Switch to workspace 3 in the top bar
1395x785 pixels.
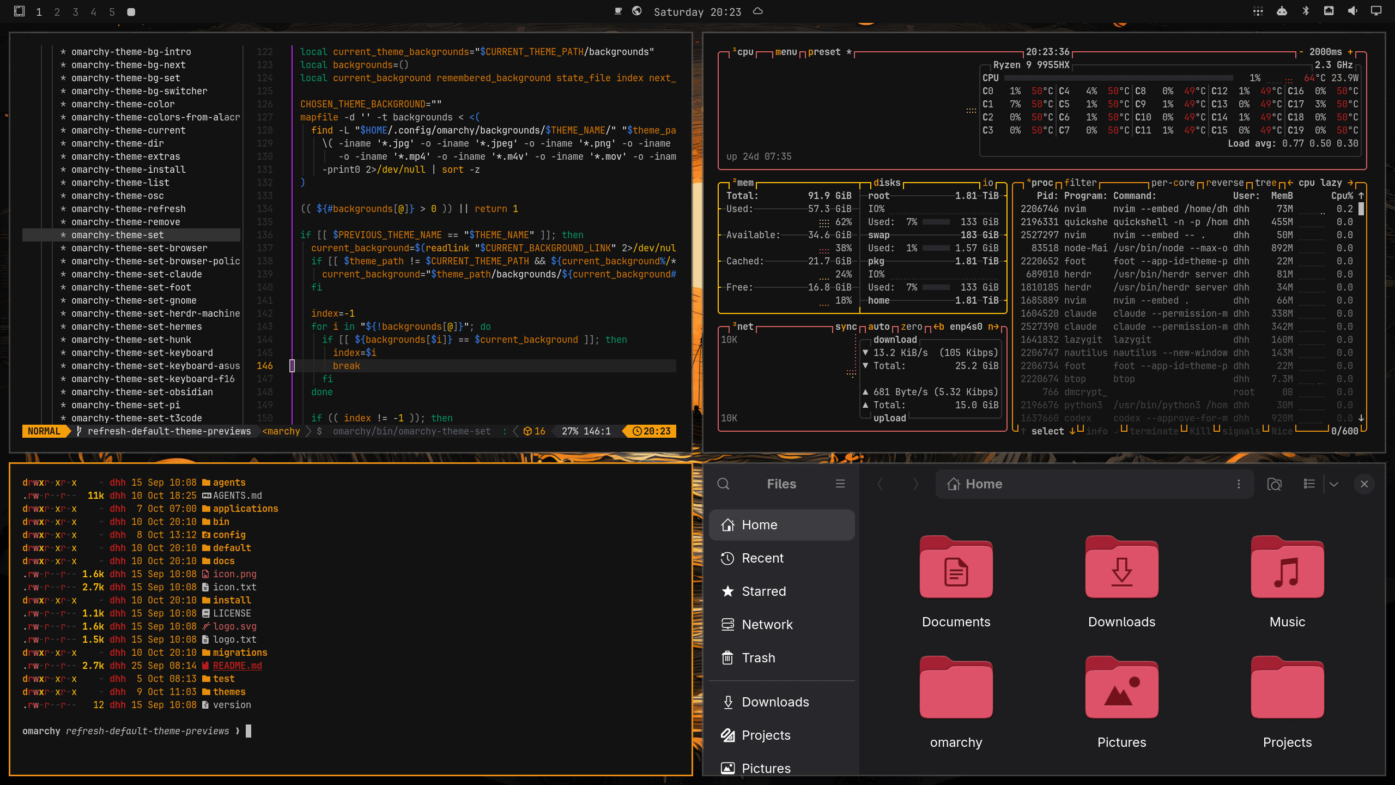pyautogui.click(x=76, y=12)
